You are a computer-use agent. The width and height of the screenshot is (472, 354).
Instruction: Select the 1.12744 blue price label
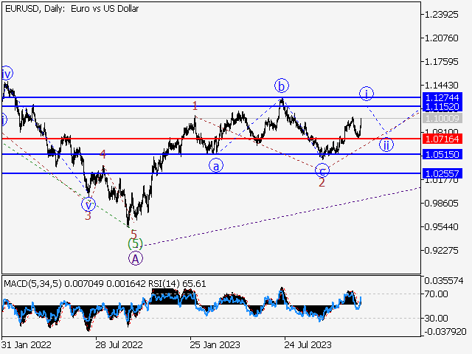point(442,98)
